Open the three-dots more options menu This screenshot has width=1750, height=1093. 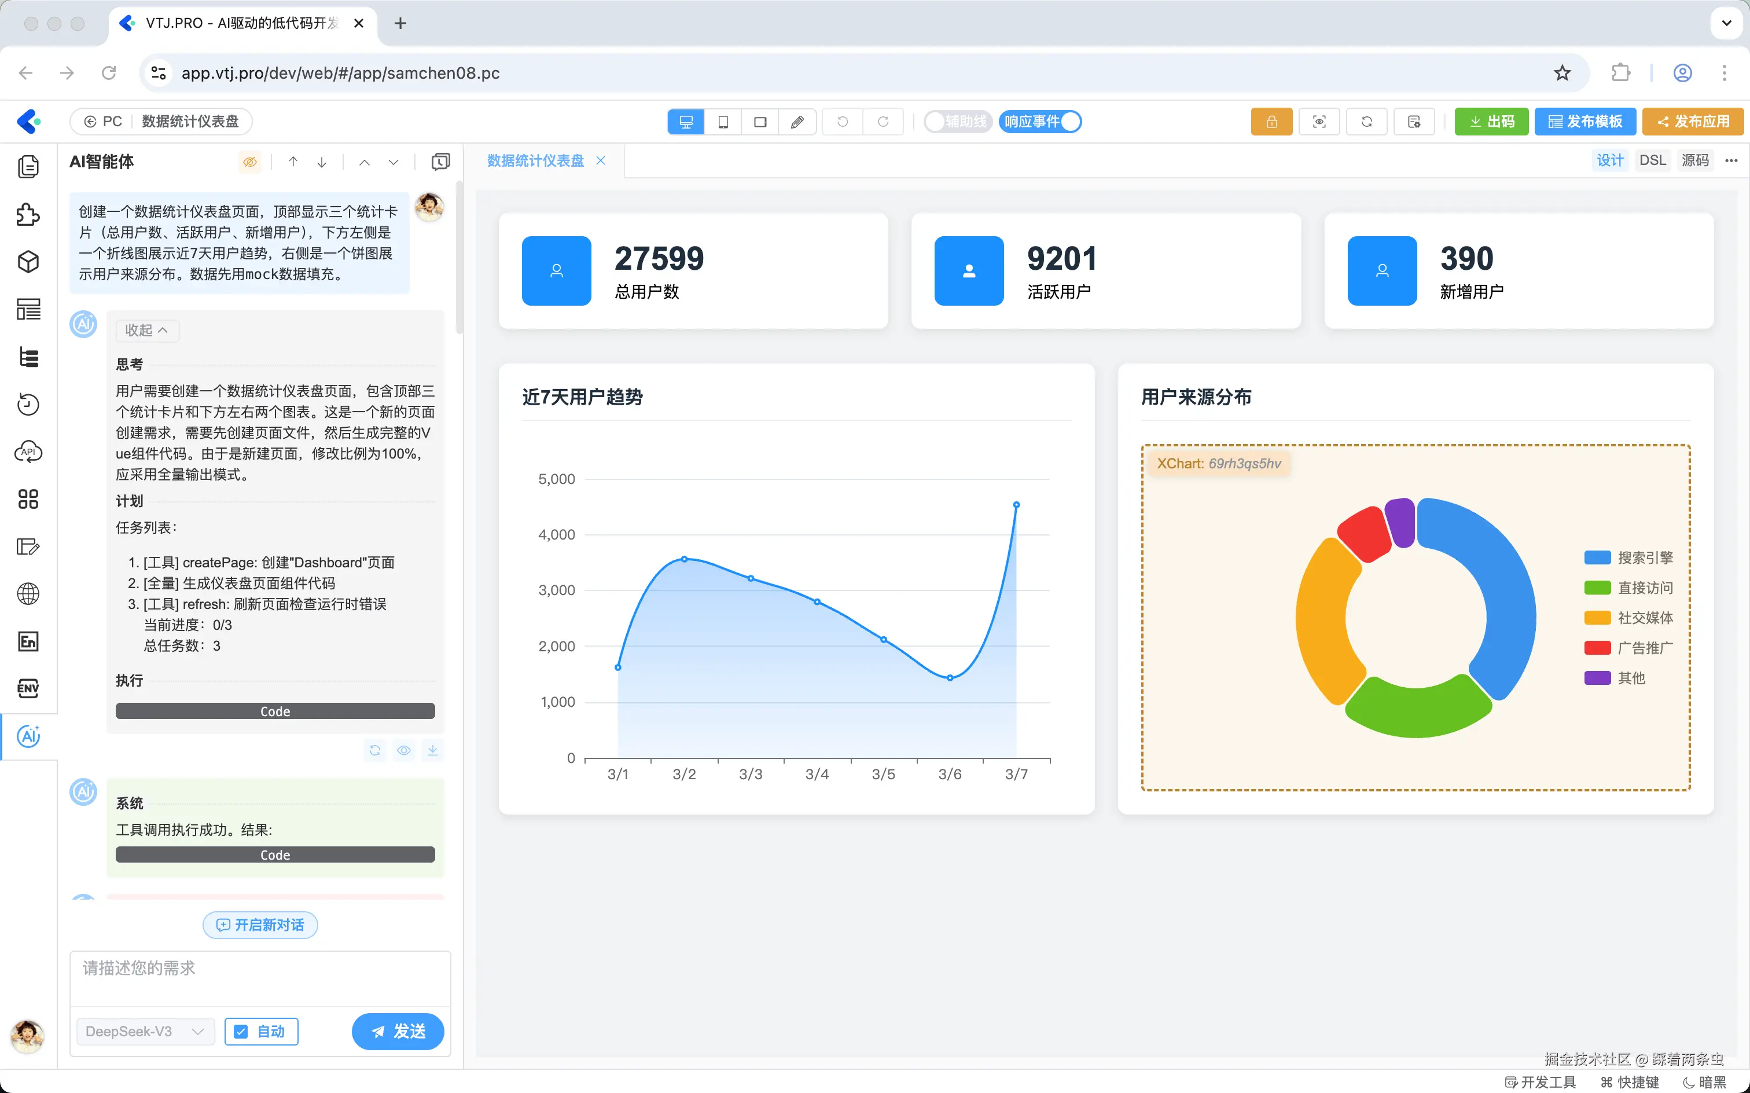pyautogui.click(x=1731, y=160)
